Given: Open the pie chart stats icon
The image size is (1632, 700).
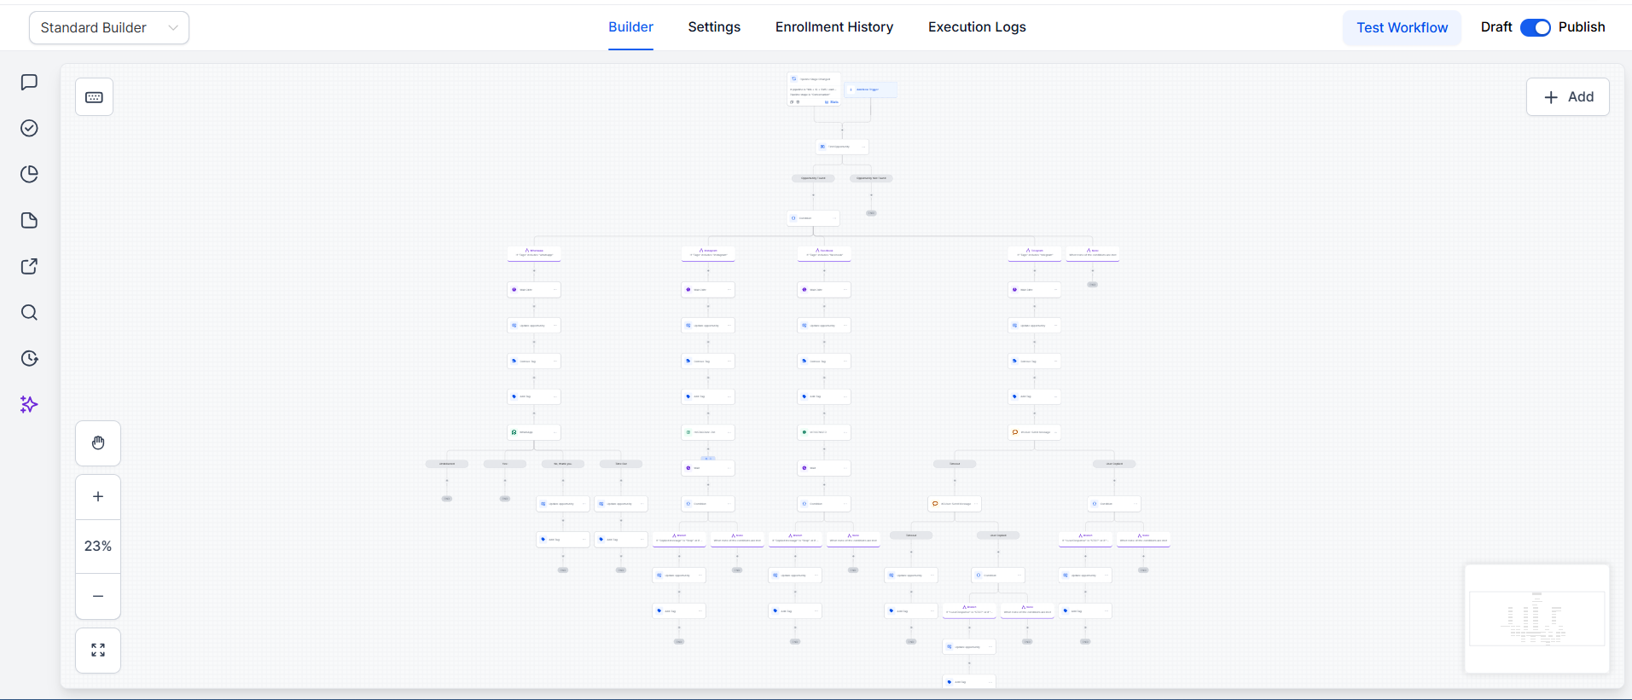Looking at the screenshot, I should click(x=29, y=174).
